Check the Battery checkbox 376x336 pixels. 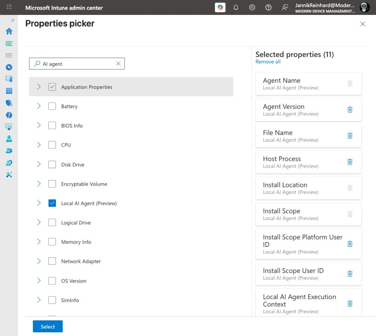click(52, 106)
